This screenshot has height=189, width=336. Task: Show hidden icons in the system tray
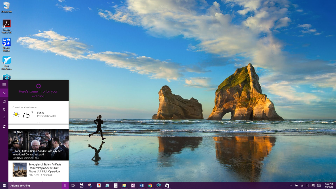(x=291, y=186)
